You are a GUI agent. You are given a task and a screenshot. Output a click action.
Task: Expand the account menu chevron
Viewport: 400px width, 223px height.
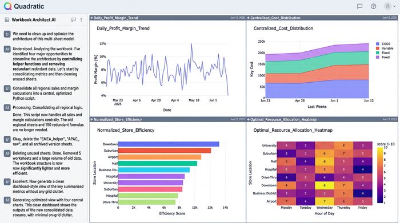pos(394,6)
